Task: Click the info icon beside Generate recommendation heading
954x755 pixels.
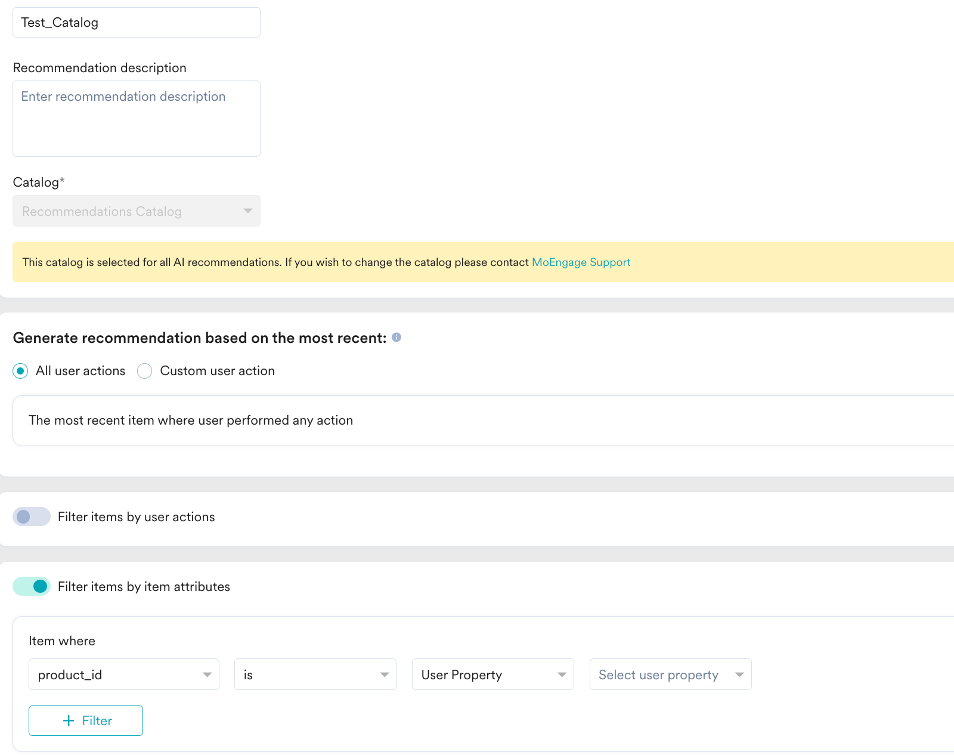Action: 397,338
